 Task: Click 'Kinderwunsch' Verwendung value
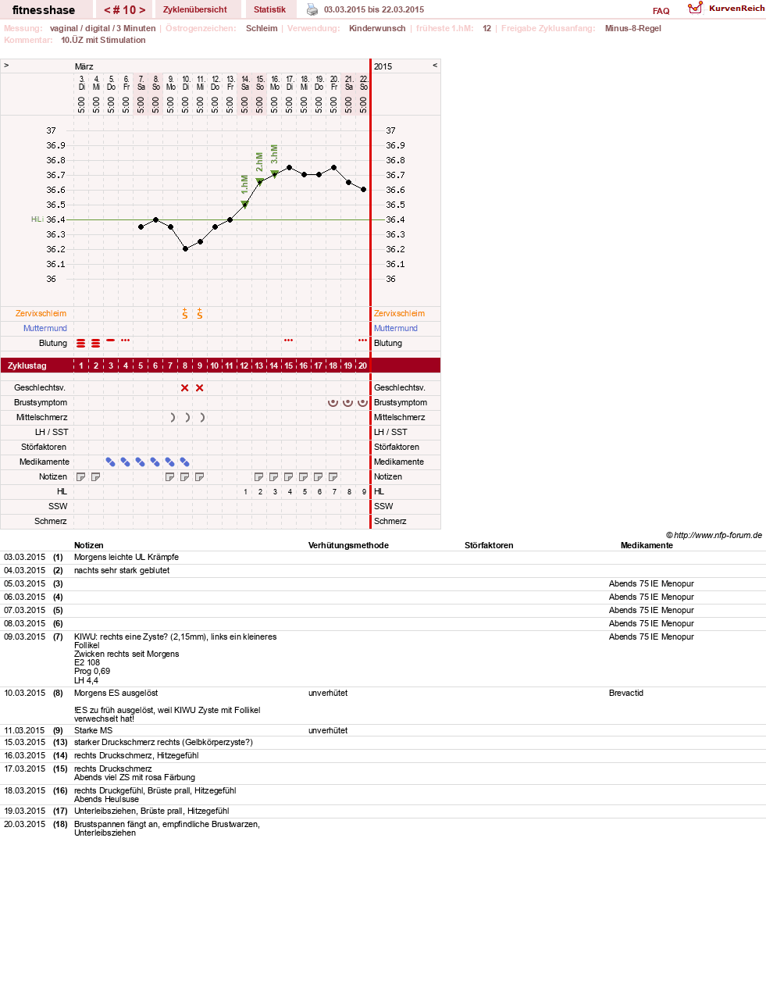377,28
